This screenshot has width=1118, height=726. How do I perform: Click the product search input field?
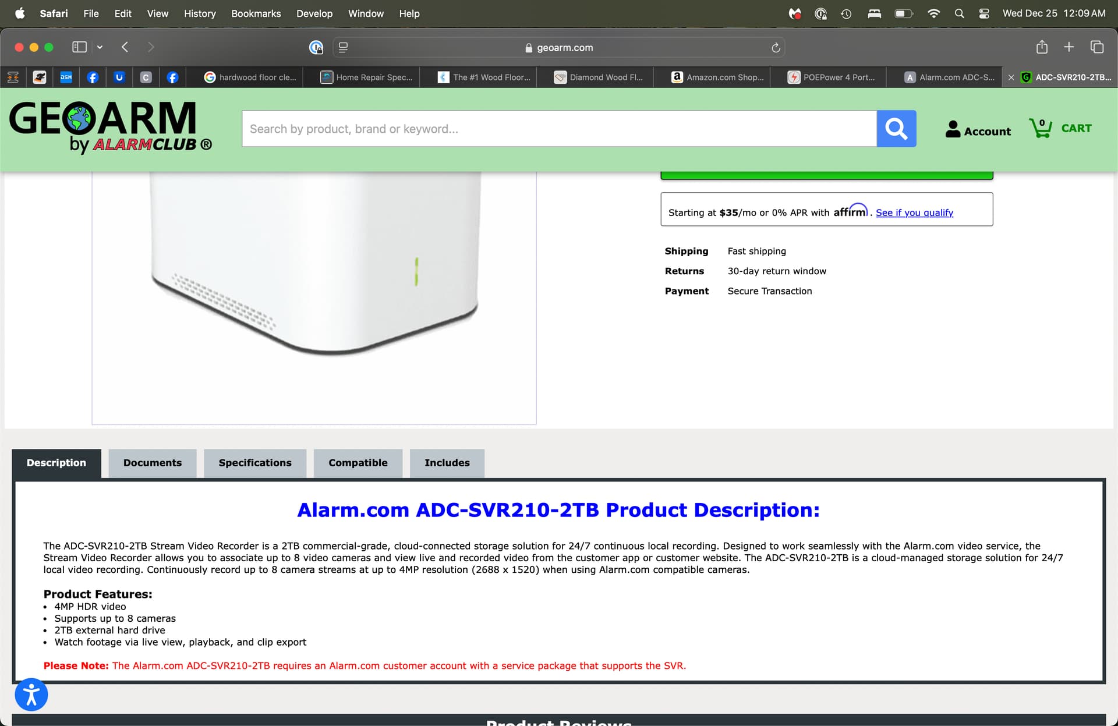coord(559,129)
